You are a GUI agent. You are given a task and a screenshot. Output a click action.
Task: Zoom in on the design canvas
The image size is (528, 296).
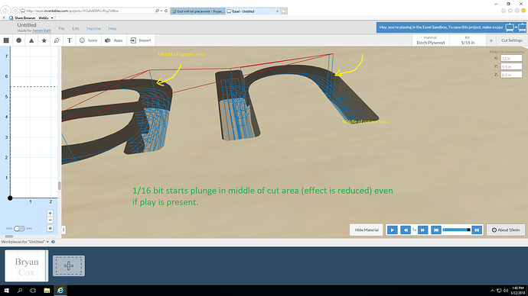pyautogui.click(x=50, y=213)
